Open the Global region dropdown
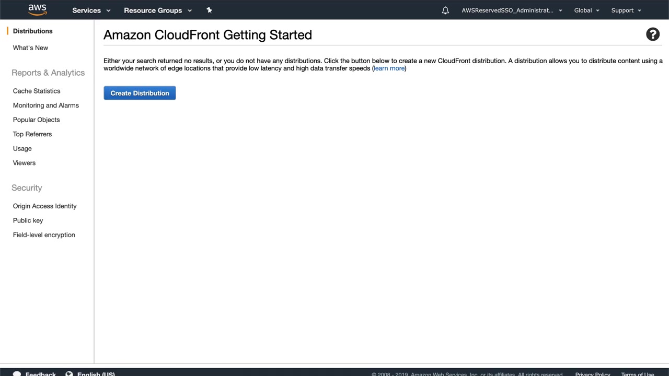This screenshot has width=669, height=376. coord(586,10)
